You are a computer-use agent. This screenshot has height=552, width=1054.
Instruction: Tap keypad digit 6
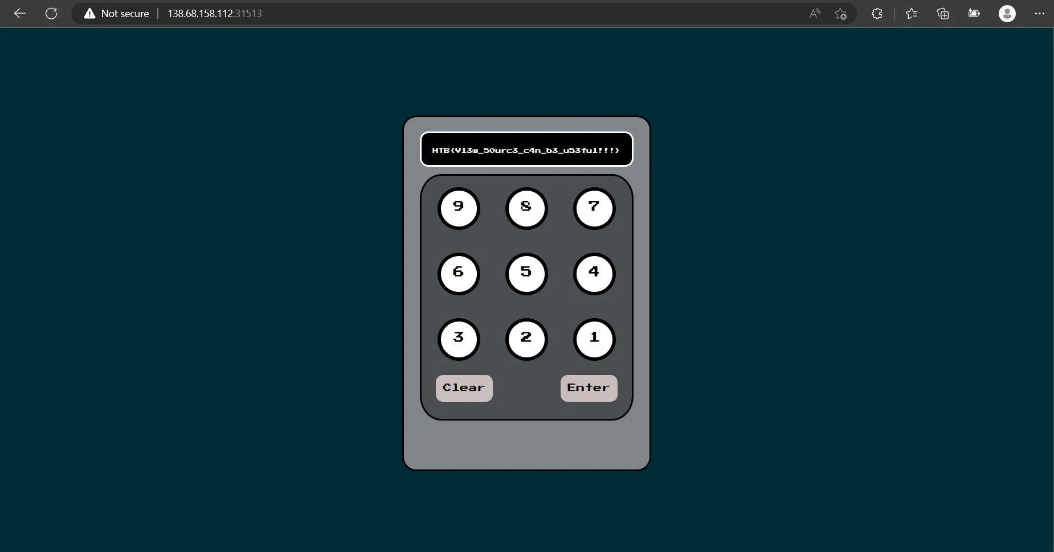(x=459, y=274)
